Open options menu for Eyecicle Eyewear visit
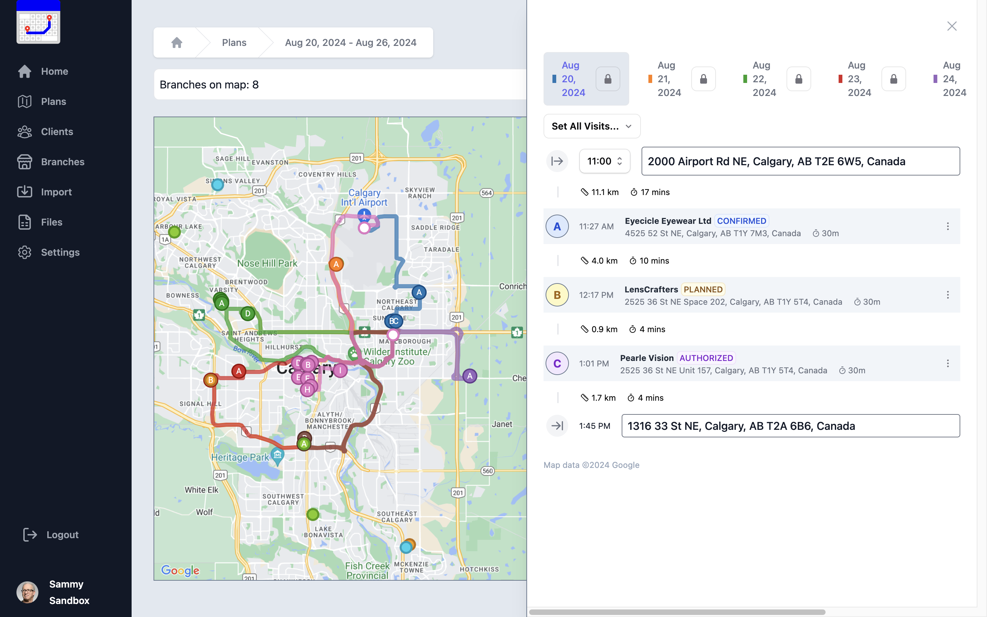Viewport: 987px width, 617px height. tap(948, 227)
